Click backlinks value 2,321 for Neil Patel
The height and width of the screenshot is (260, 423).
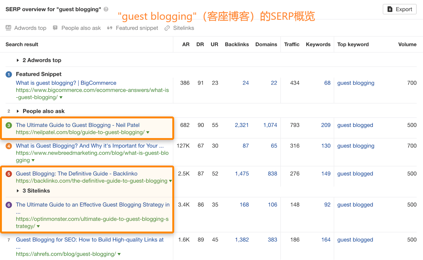[242, 125]
